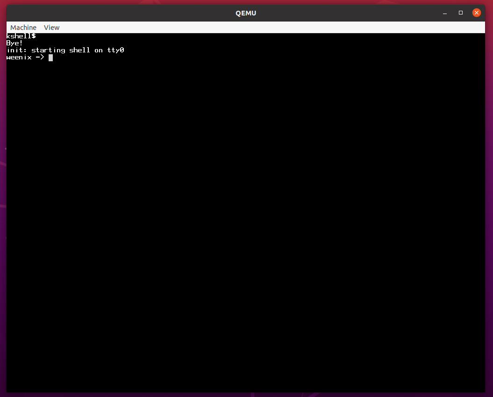Viewport: 493px width, 397px height.
Task: Open the View menu
Action: [51, 28]
